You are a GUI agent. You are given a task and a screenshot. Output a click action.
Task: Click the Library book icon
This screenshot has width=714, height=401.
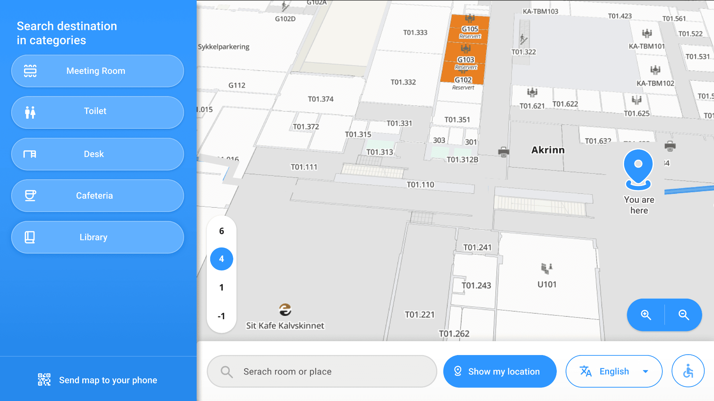tap(30, 237)
